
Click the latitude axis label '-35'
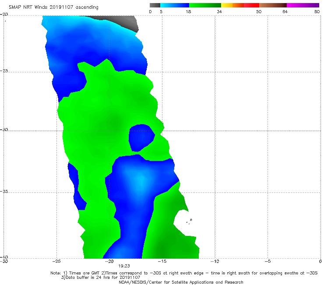point(4,191)
